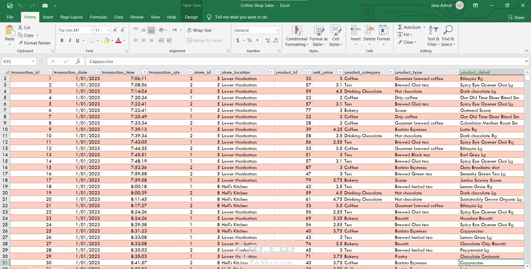
Task: Open the Page Layout tab
Action: [71, 17]
